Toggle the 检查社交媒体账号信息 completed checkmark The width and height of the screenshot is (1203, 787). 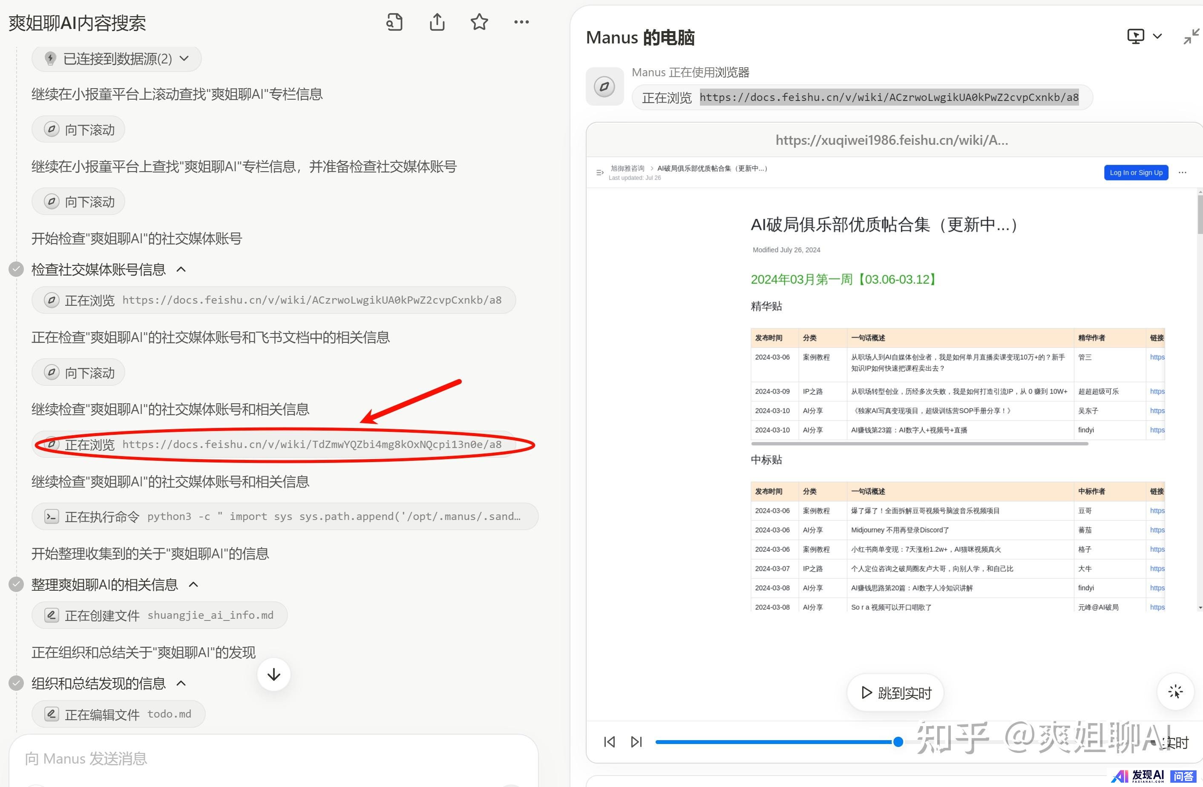click(x=16, y=270)
